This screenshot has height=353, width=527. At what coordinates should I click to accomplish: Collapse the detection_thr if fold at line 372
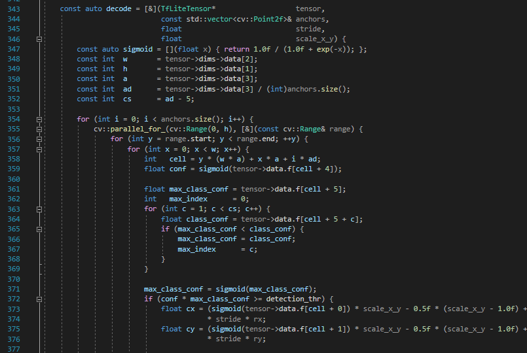39,299
